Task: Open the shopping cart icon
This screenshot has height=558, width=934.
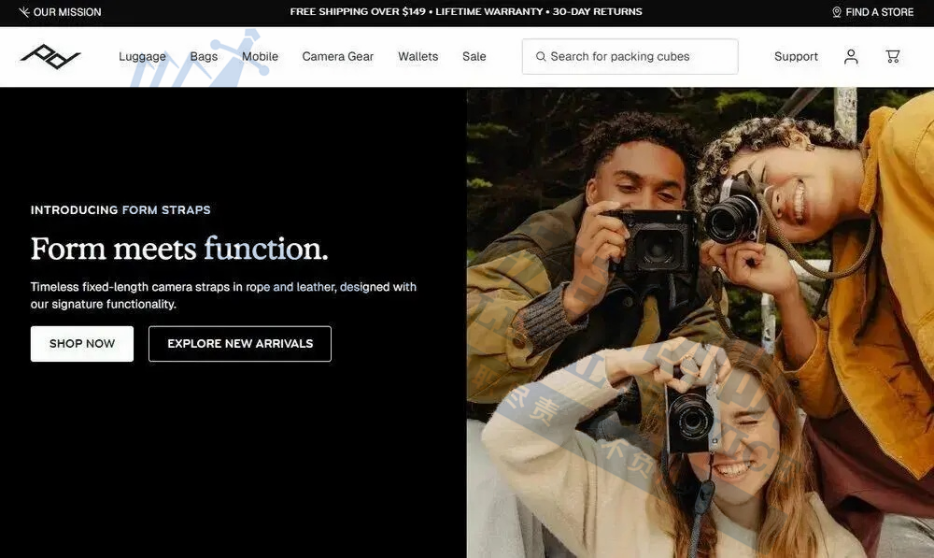Action: (x=893, y=57)
